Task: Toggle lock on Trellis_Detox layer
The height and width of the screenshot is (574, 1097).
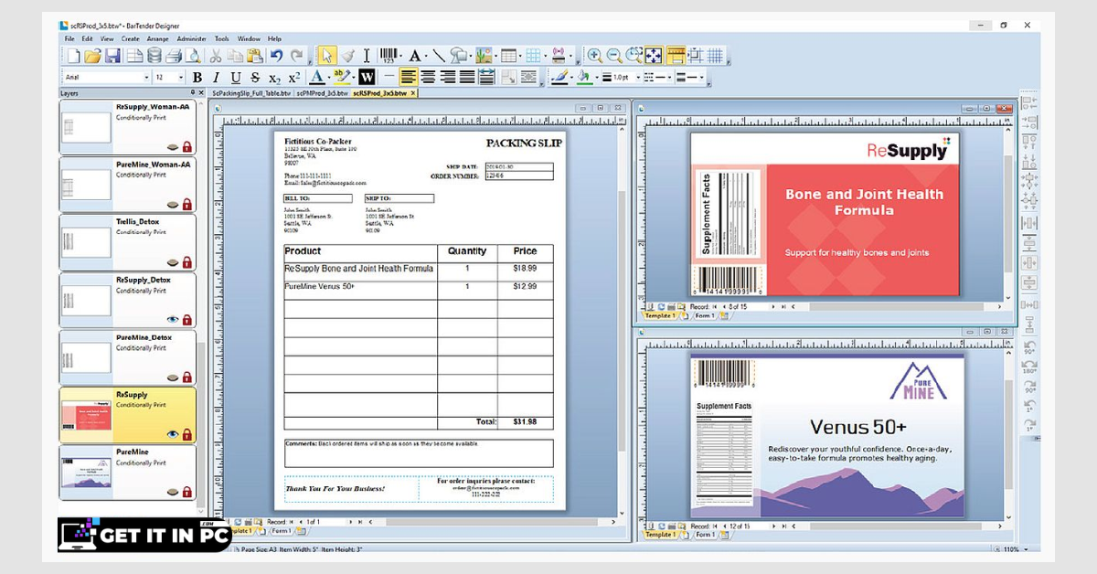Action: pos(187,262)
